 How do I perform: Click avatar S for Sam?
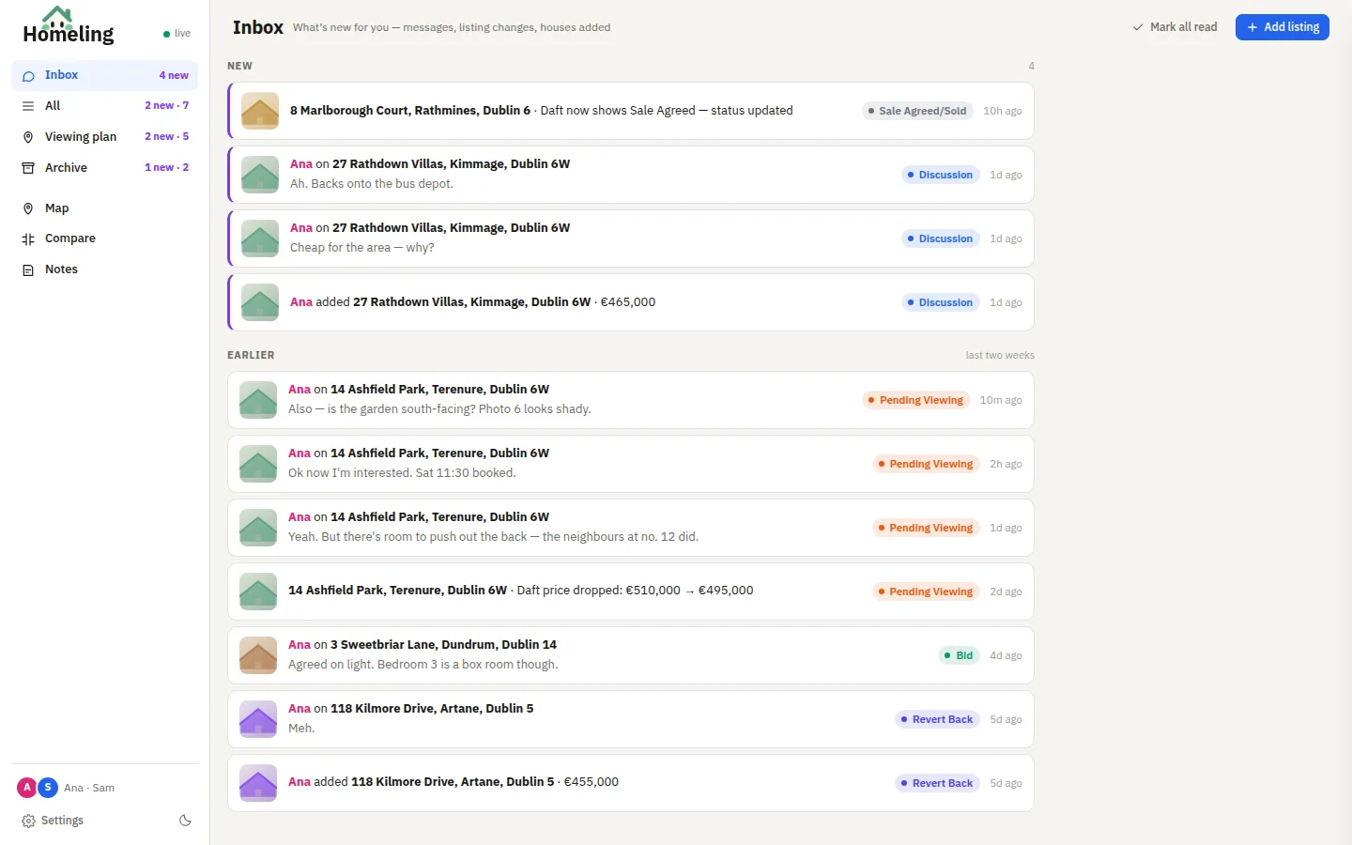[x=48, y=788]
